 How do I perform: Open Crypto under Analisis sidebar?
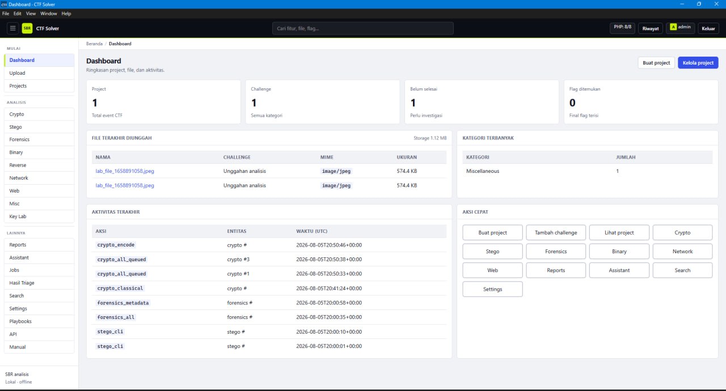39,114
